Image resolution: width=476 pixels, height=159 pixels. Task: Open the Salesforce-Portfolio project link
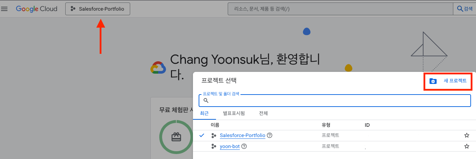coord(242,135)
